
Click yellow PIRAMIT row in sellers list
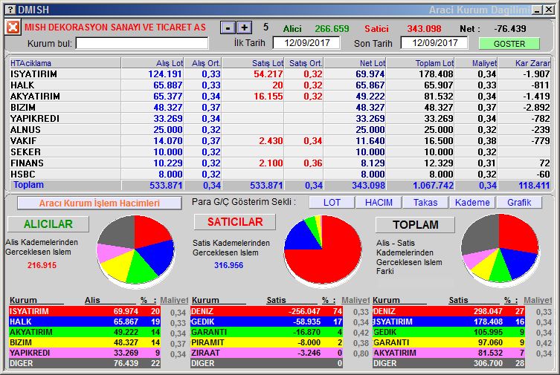[267, 342]
